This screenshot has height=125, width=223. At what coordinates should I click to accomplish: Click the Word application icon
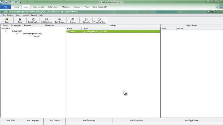pyautogui.click(x=2, y=2)
